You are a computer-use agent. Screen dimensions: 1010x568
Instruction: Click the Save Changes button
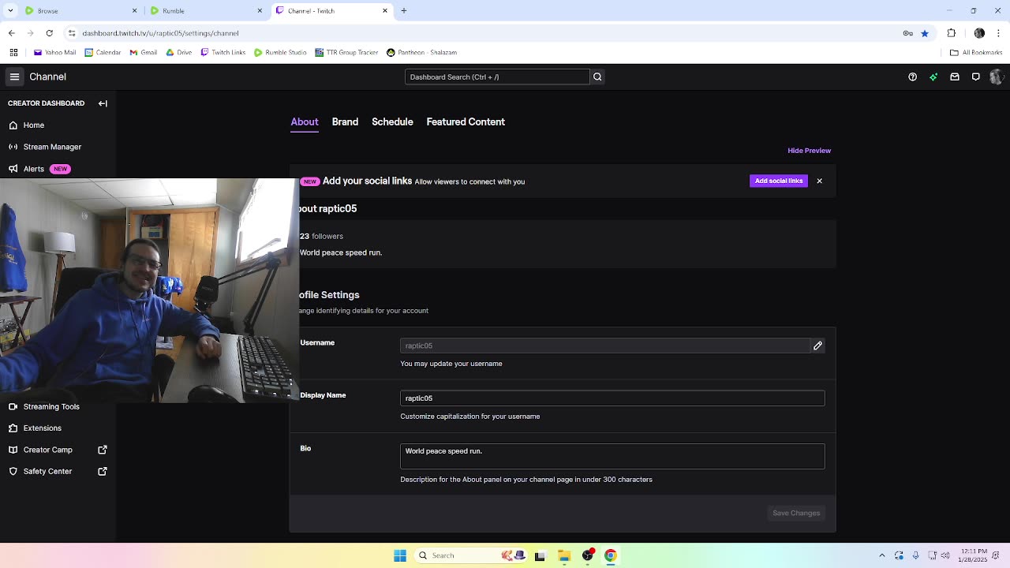(x=796, y=513)
